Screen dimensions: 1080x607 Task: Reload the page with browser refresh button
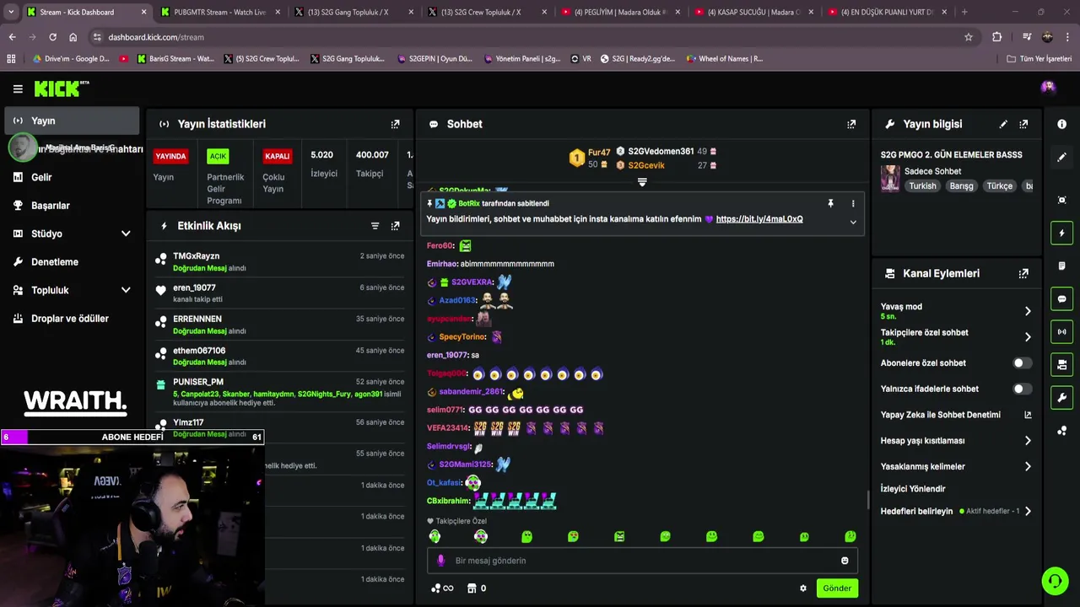coord(52,37)
